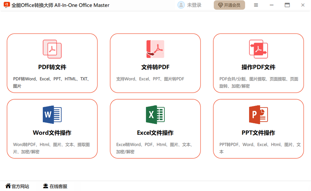This screenshot has height=191, width=311.
Task: Select the PDF转文件 card
Action: pyautogui.click(x=52, y=63)
